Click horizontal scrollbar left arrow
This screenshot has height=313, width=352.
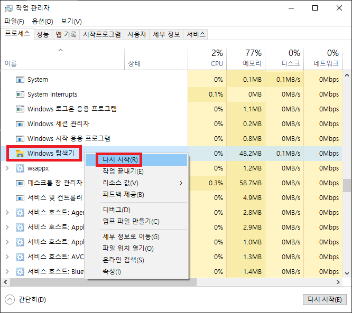[x=5, y=282]
